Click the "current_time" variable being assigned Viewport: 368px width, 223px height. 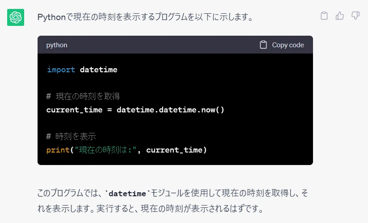point(74,110)
